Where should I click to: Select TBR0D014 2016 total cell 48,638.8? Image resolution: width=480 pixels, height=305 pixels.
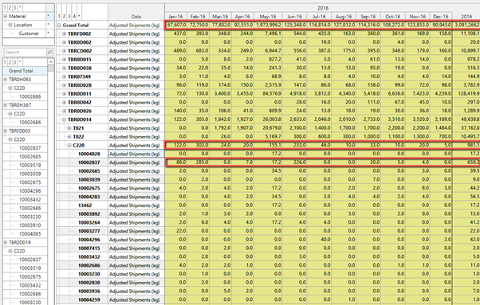(466, 119)
